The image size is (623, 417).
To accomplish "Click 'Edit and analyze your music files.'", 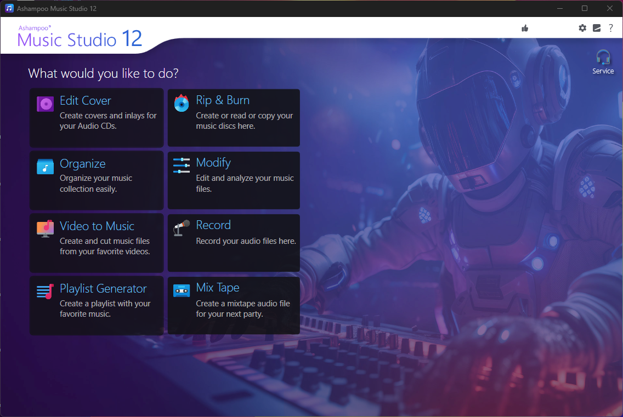I will pos(245,184).
